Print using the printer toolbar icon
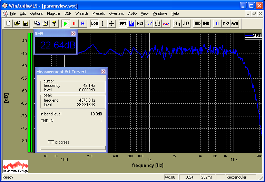This screenshot has height=182, width=265. tap(45, 23)
